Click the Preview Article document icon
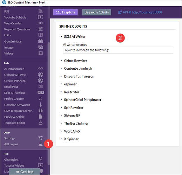182x175 pixels. point(41,117)
